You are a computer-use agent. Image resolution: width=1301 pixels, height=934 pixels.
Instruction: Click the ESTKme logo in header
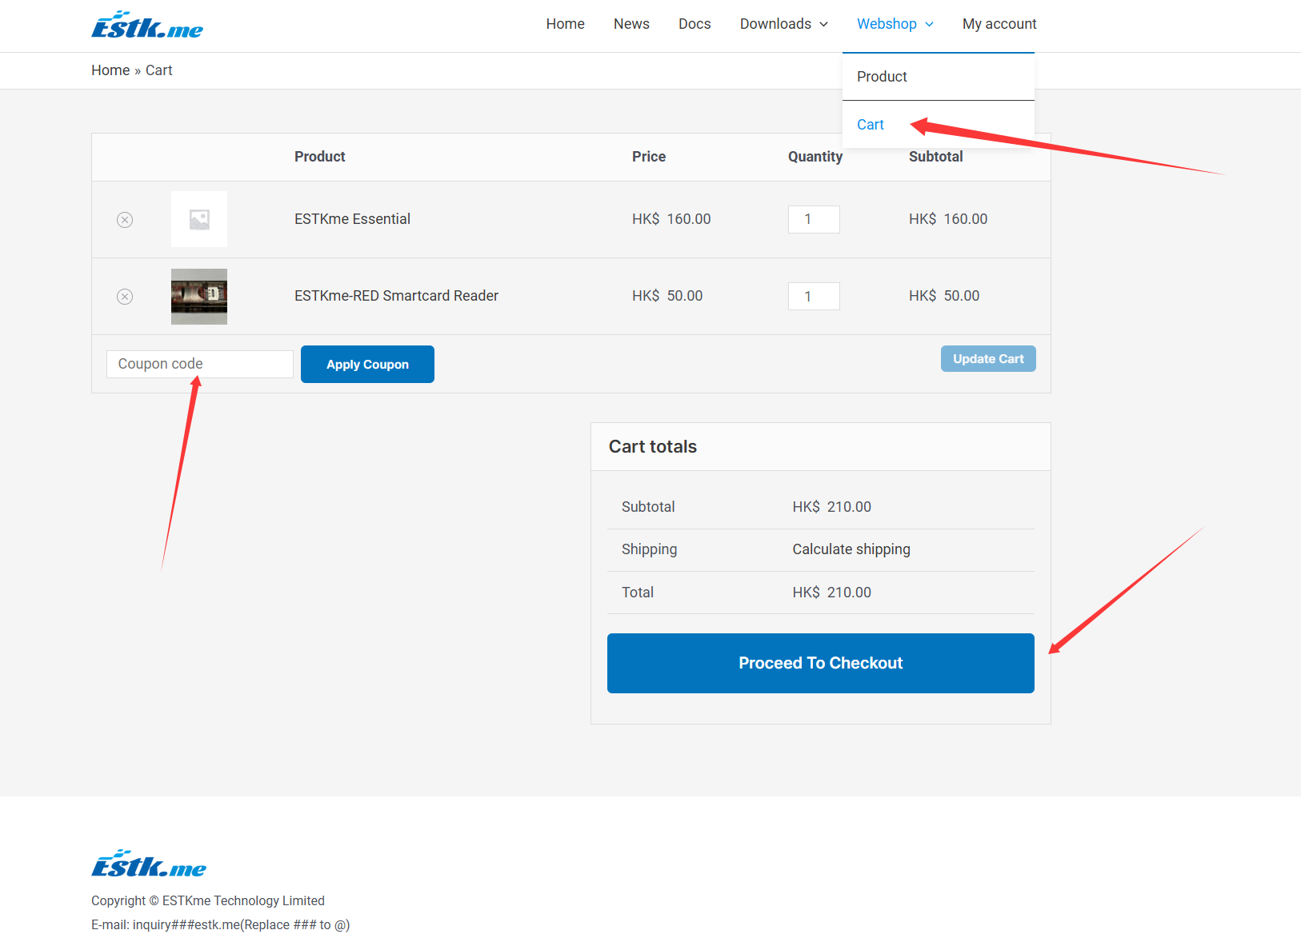[147, 26]
